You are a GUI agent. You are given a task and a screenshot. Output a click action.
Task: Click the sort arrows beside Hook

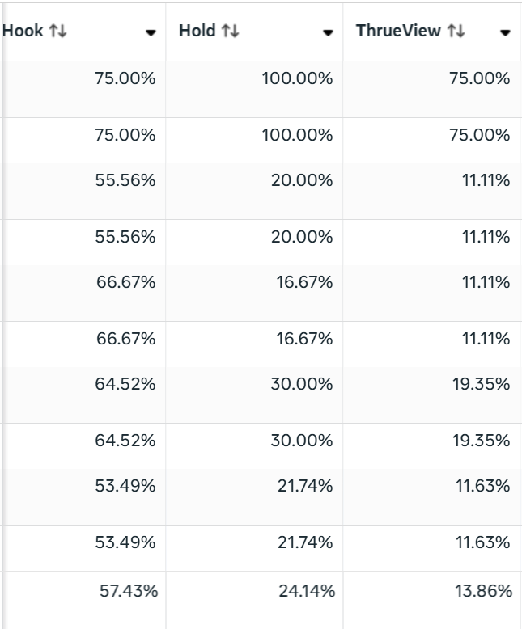57,32
